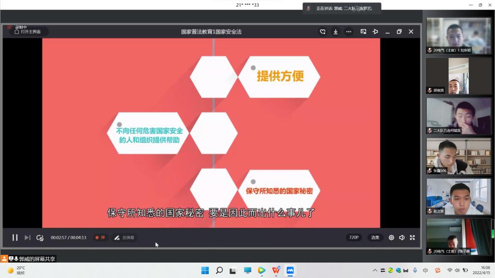This screenshot has width=495, height=278.
Task: Open the 选集 episode list
Action: (375, 237)
